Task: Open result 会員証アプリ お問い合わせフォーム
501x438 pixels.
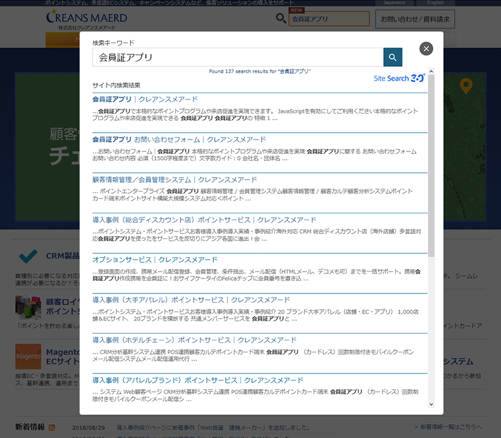Action: 179,140
